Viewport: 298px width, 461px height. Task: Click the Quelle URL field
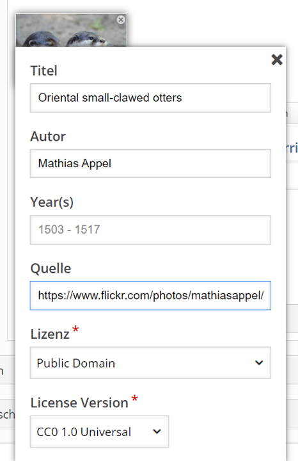(x=150, y=295)
